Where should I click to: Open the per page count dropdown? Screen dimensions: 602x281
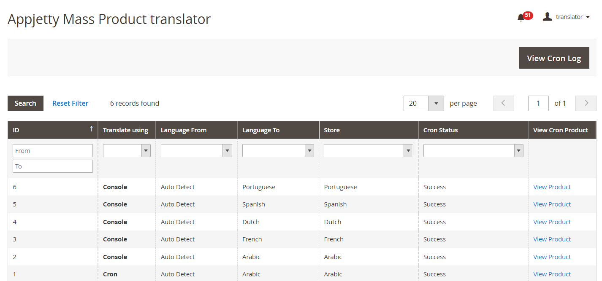(436, 103)
